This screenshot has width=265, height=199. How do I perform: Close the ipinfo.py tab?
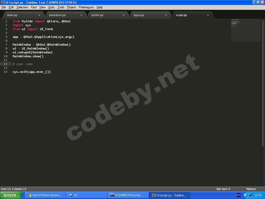click(x=123, y=15)
